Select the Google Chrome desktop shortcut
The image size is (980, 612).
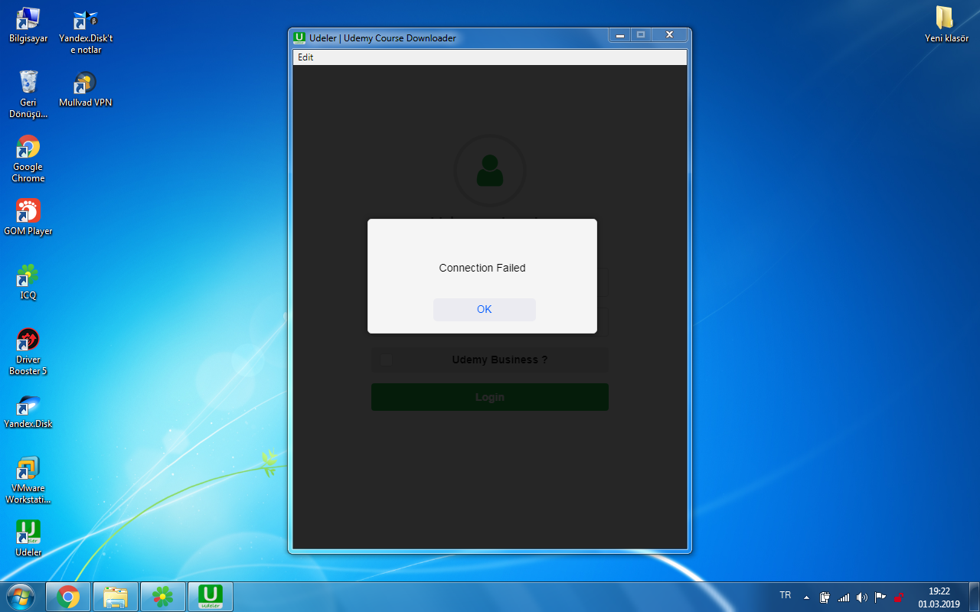pos(28,159)
